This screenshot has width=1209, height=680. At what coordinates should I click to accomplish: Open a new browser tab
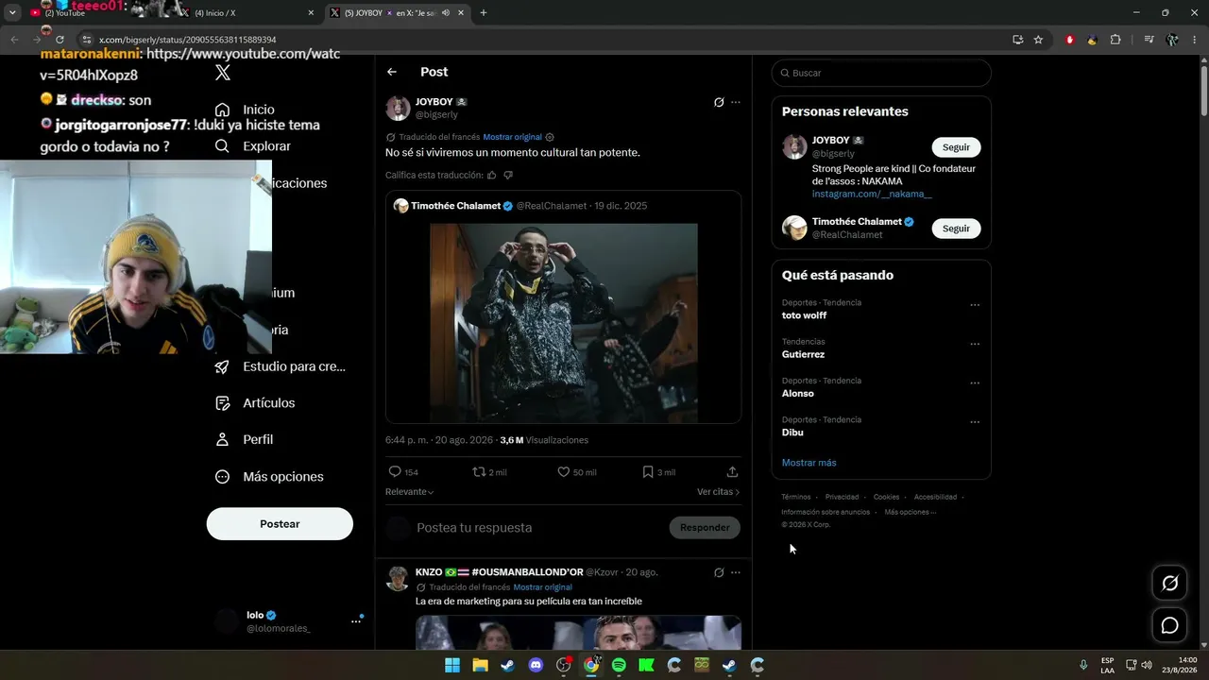484,13
